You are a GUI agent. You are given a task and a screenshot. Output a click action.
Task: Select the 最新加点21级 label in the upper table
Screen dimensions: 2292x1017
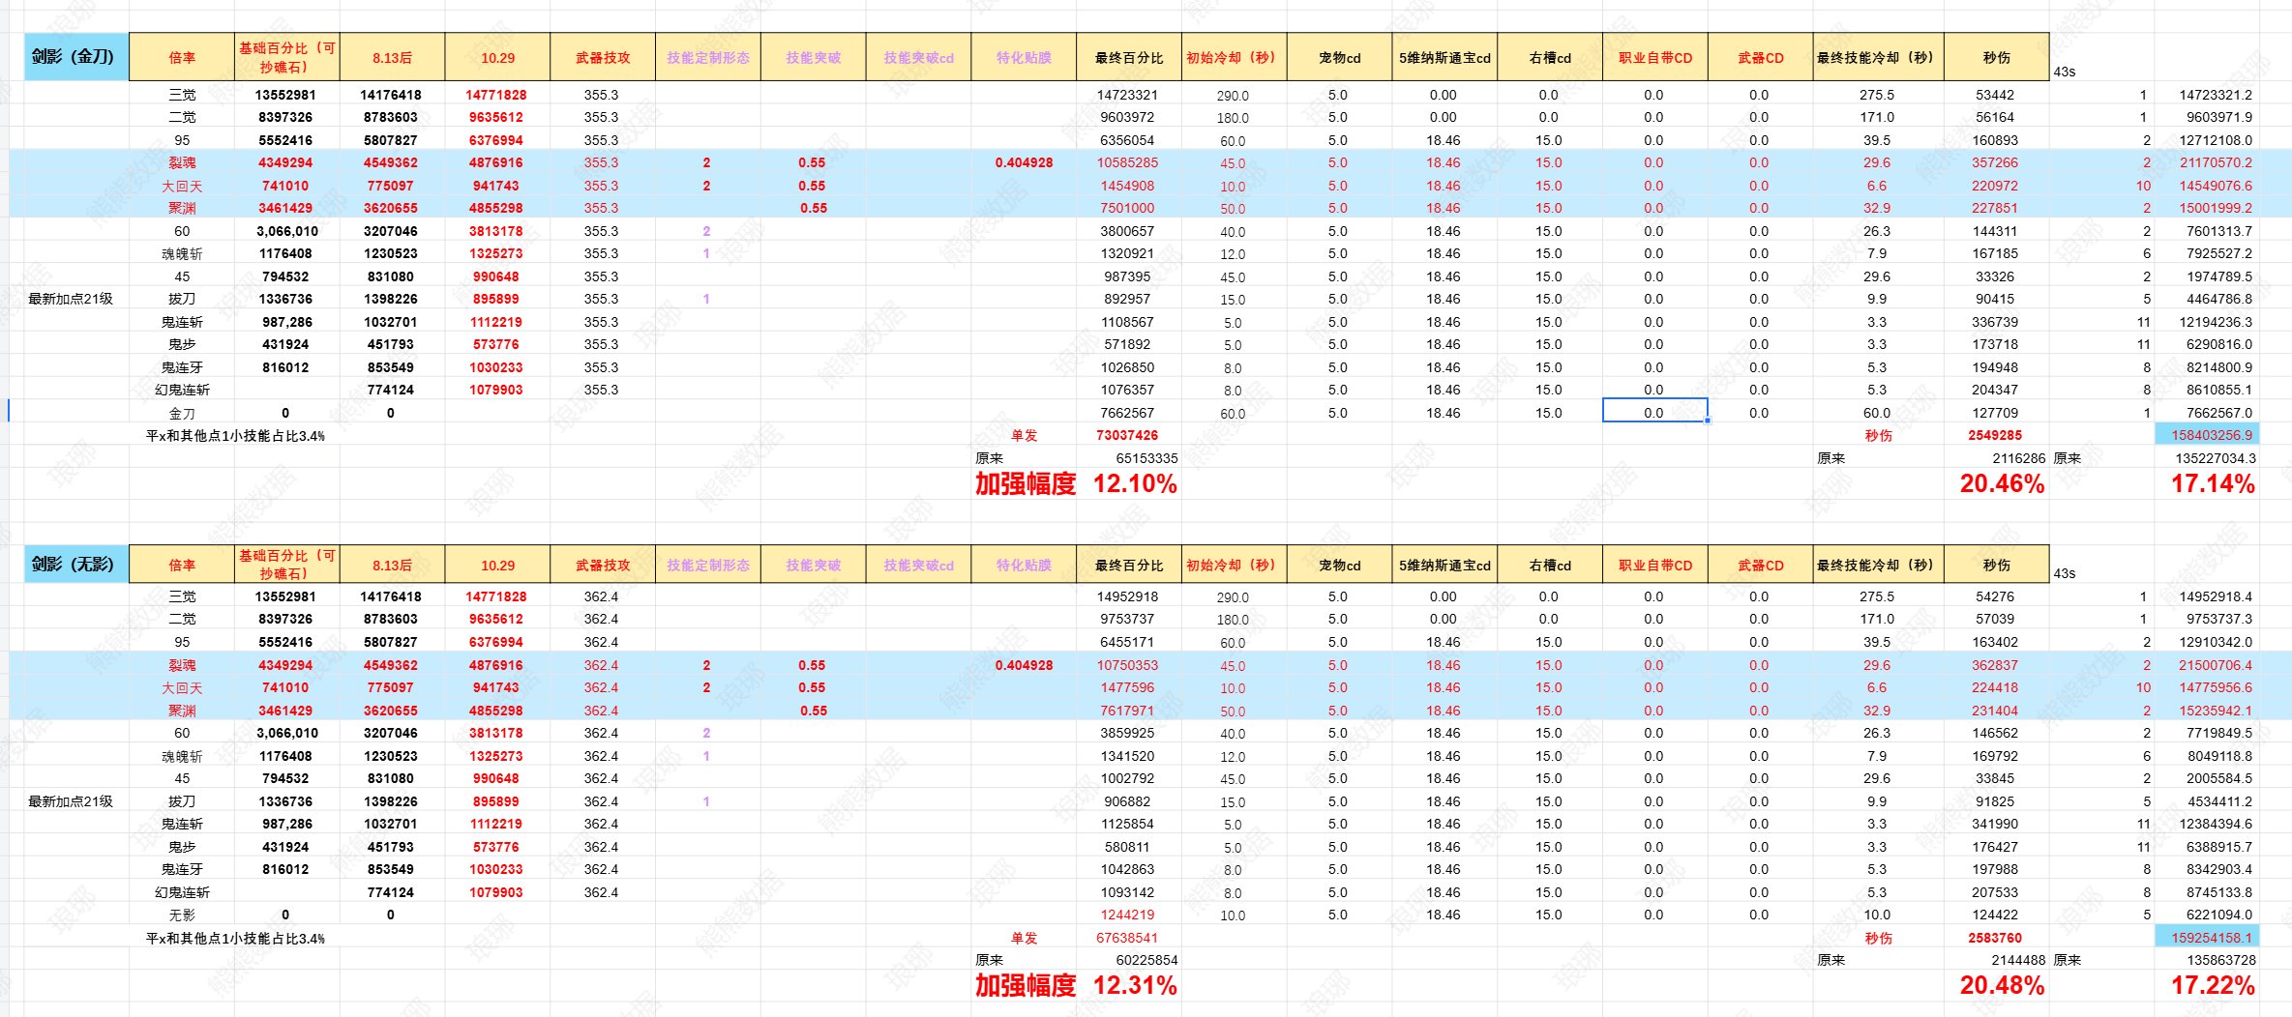pyautogui.click(x=71, y=299)
